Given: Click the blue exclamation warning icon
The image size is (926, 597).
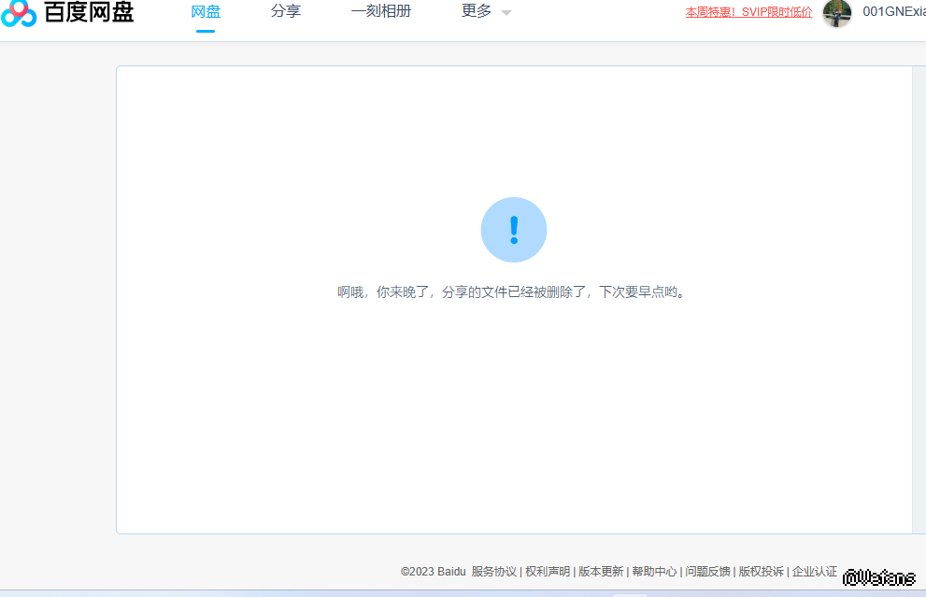Looking at the screenshot, I should (x=513, y=230).
